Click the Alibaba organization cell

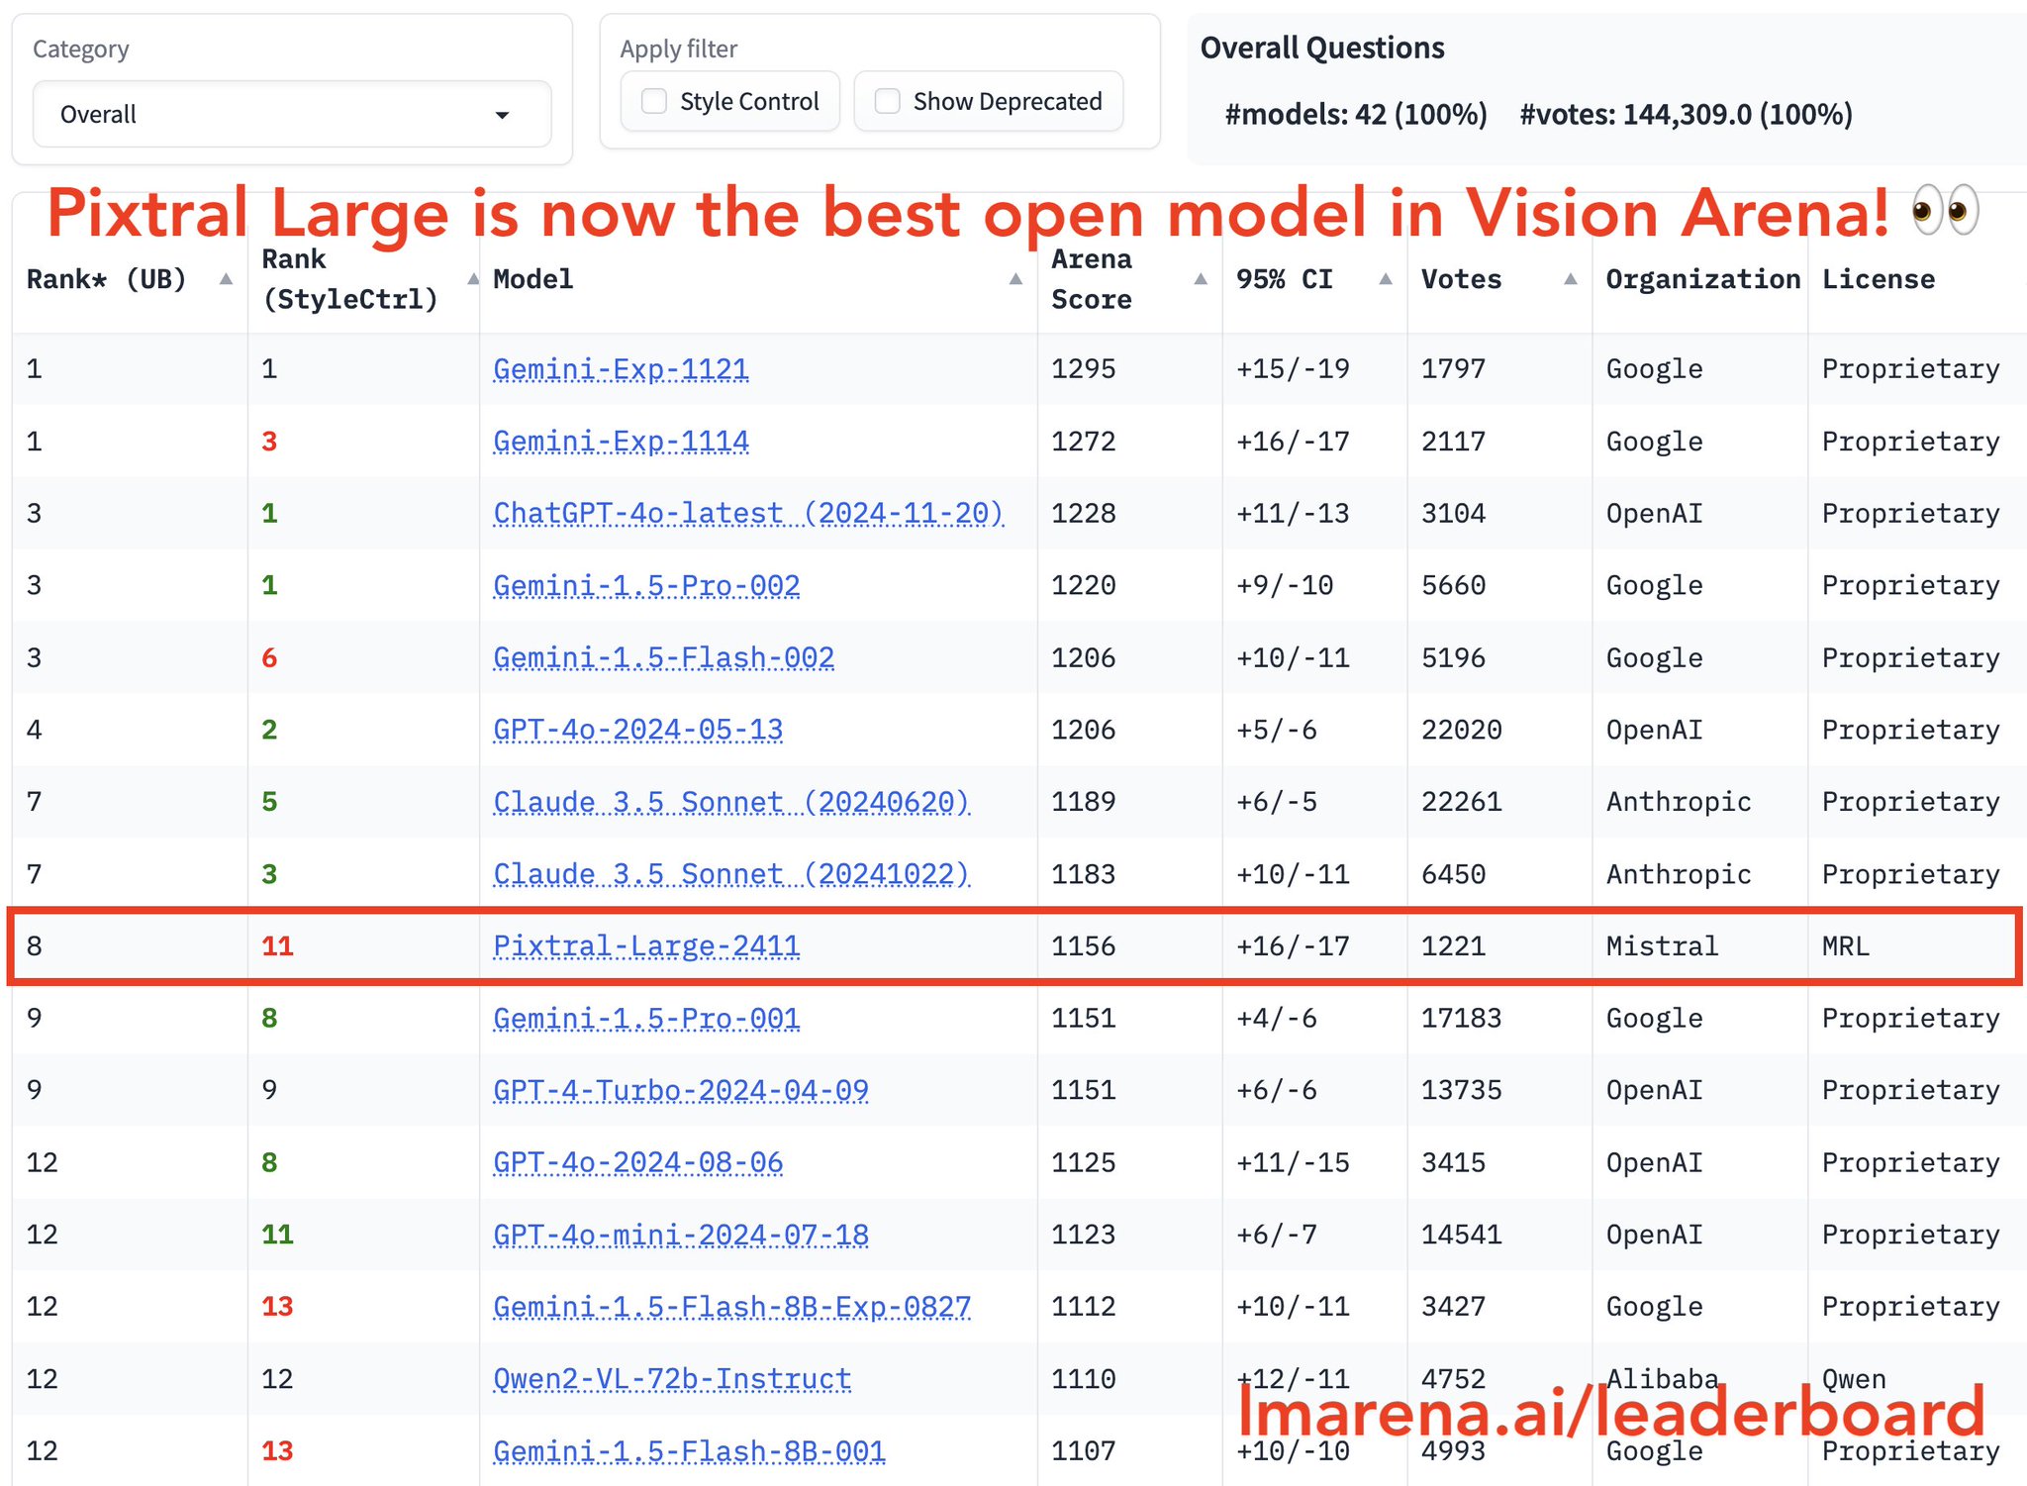[x=1662, y=1379]
